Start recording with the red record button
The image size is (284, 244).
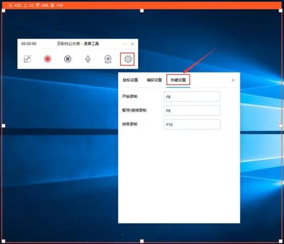[48, 59]
